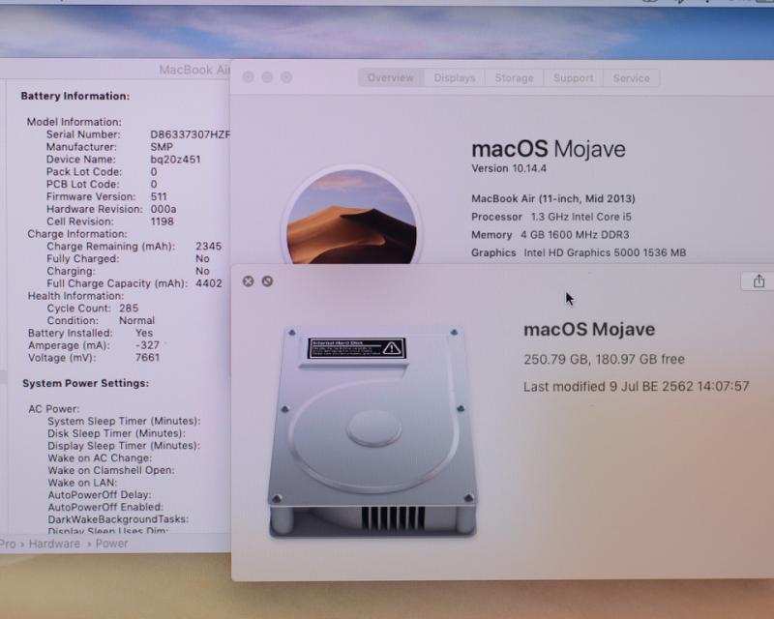The height and width of the screenshot is (619, 774).
Task: Open the Storage tab
Action: coord(514,78)
